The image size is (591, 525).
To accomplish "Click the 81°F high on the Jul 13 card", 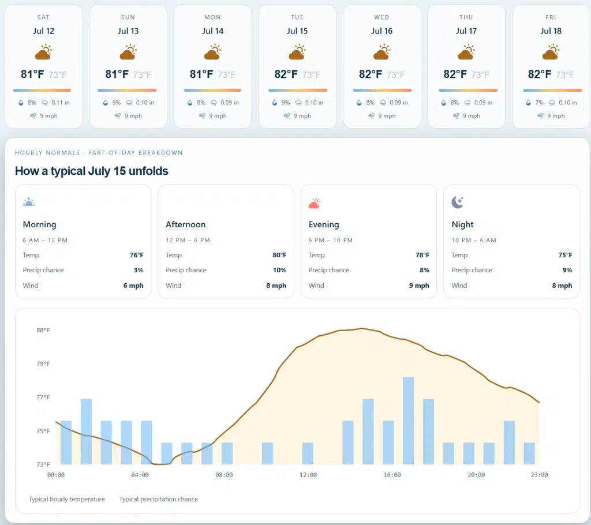I will tap(117, 74).
